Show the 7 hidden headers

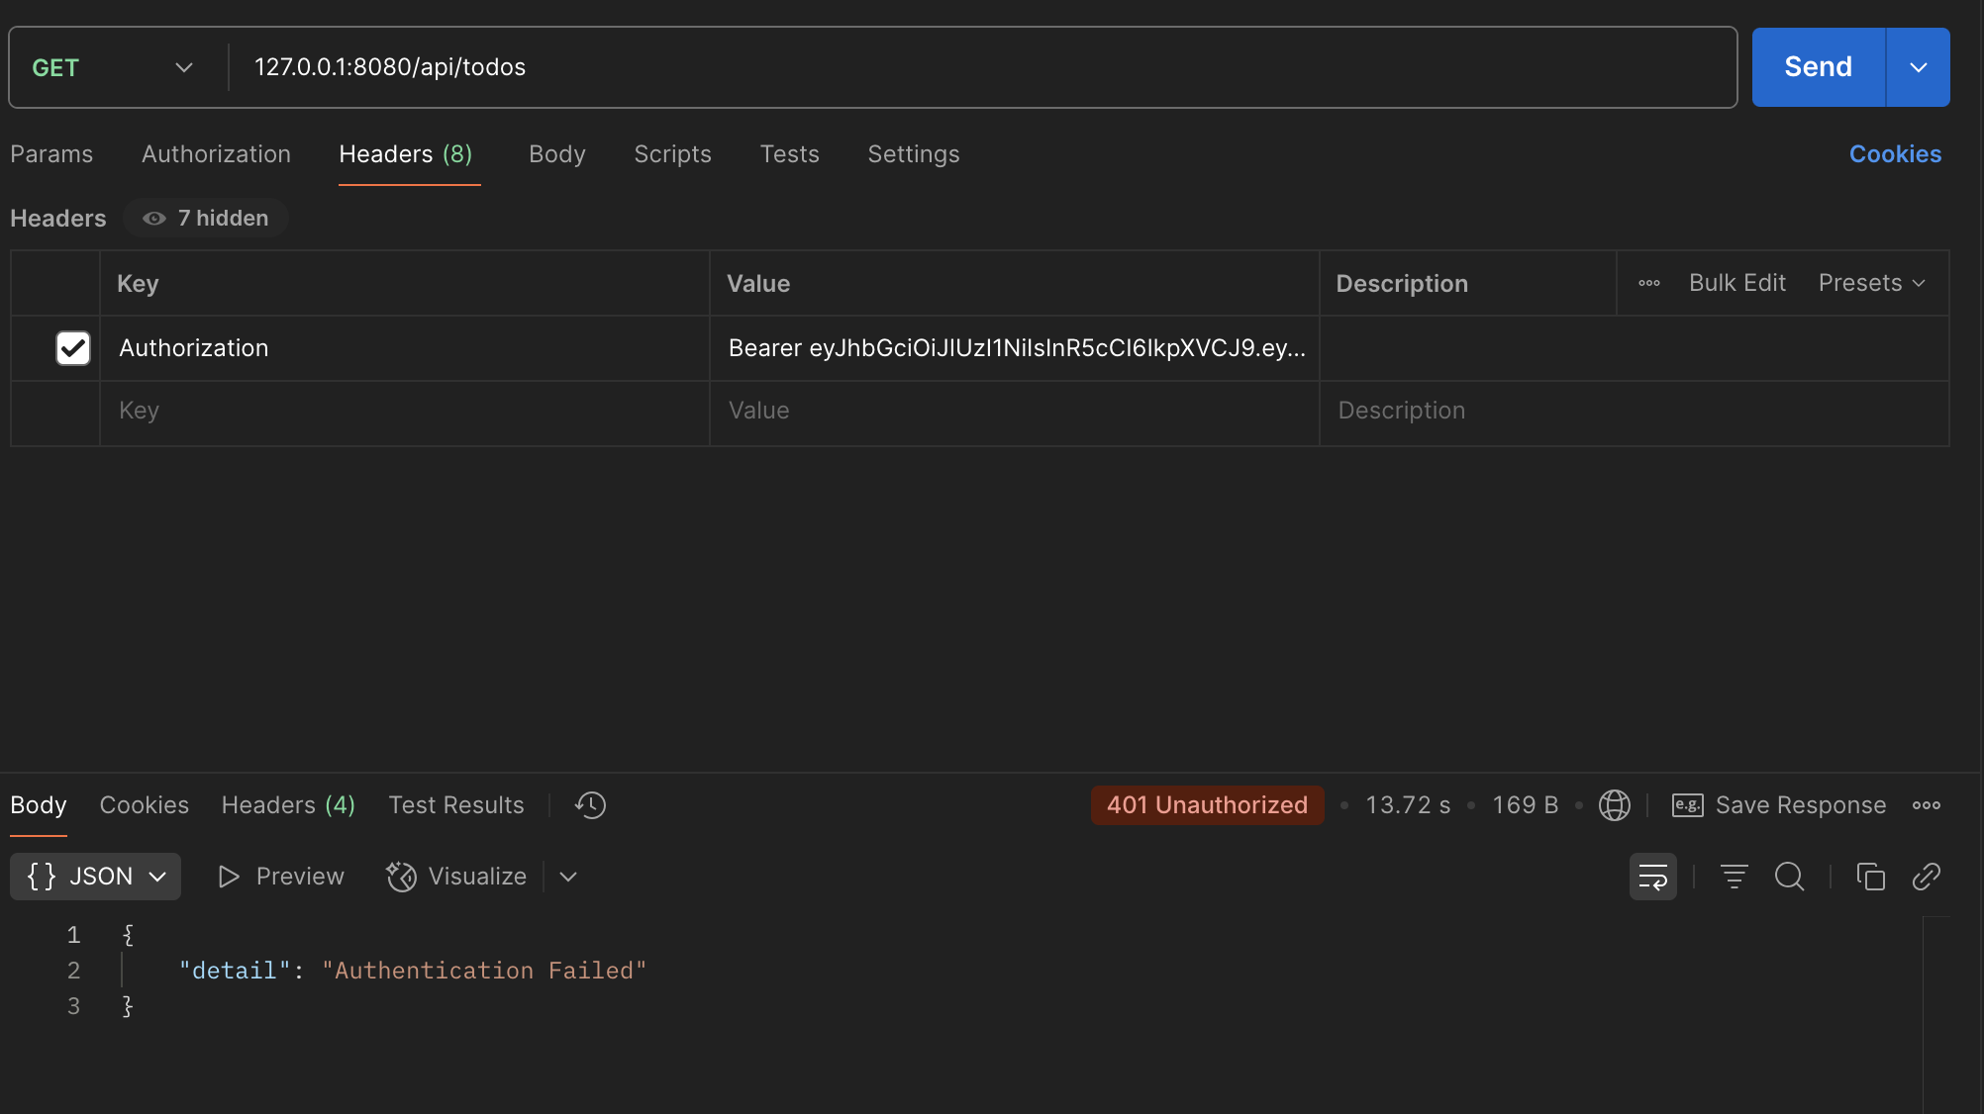tap(206, 218)
